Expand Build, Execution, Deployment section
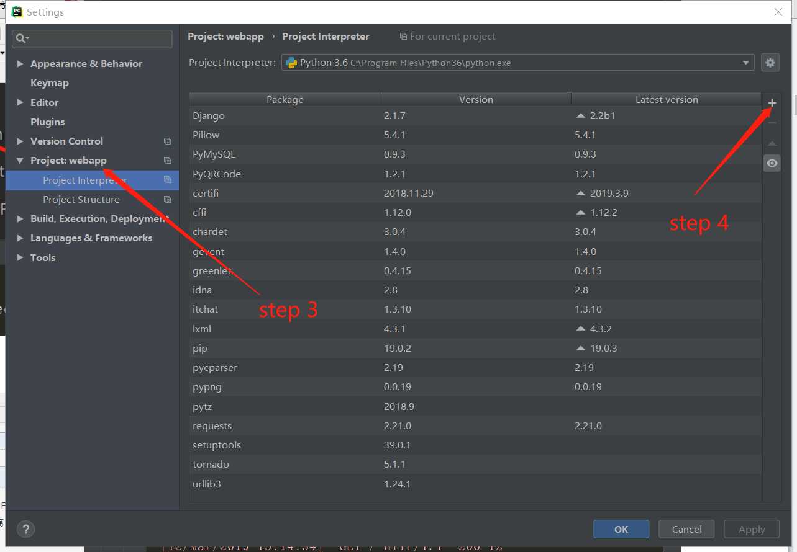 [20, 219]
